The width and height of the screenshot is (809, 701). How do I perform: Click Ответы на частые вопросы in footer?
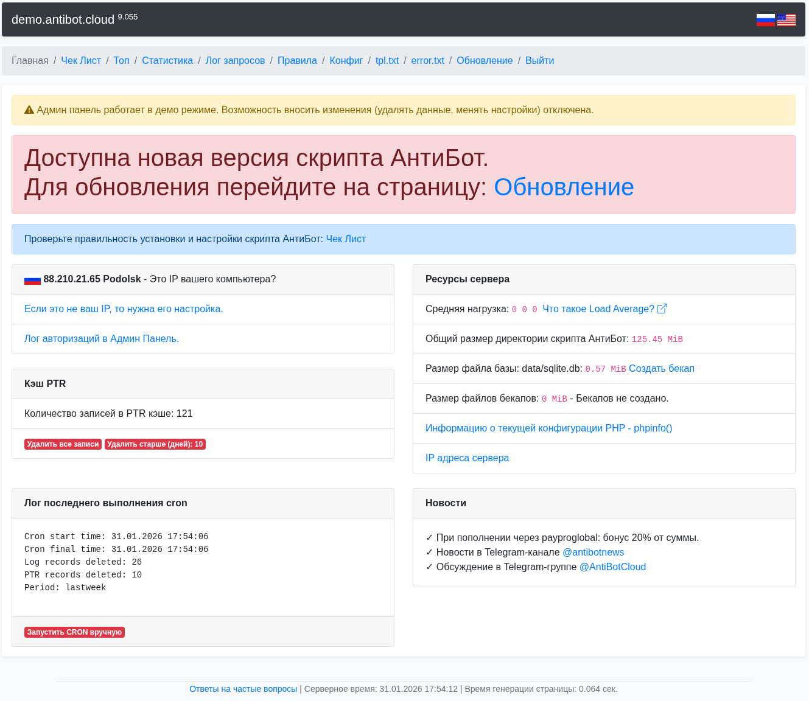click(243, 689)
